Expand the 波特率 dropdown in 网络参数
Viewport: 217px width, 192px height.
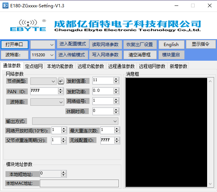pyautogui.click(x=47, y=102)
